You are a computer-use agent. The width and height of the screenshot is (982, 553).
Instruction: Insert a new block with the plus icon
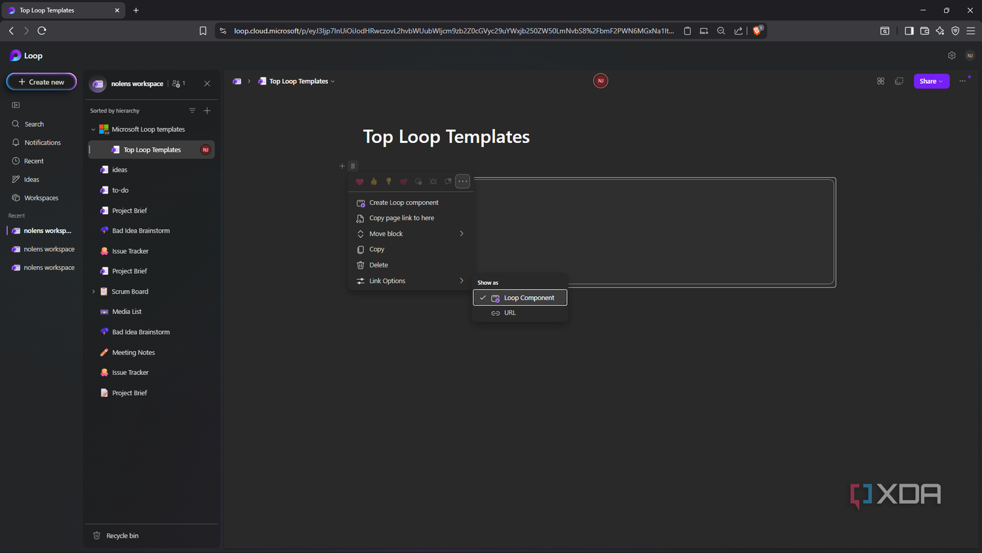(342, 166)
